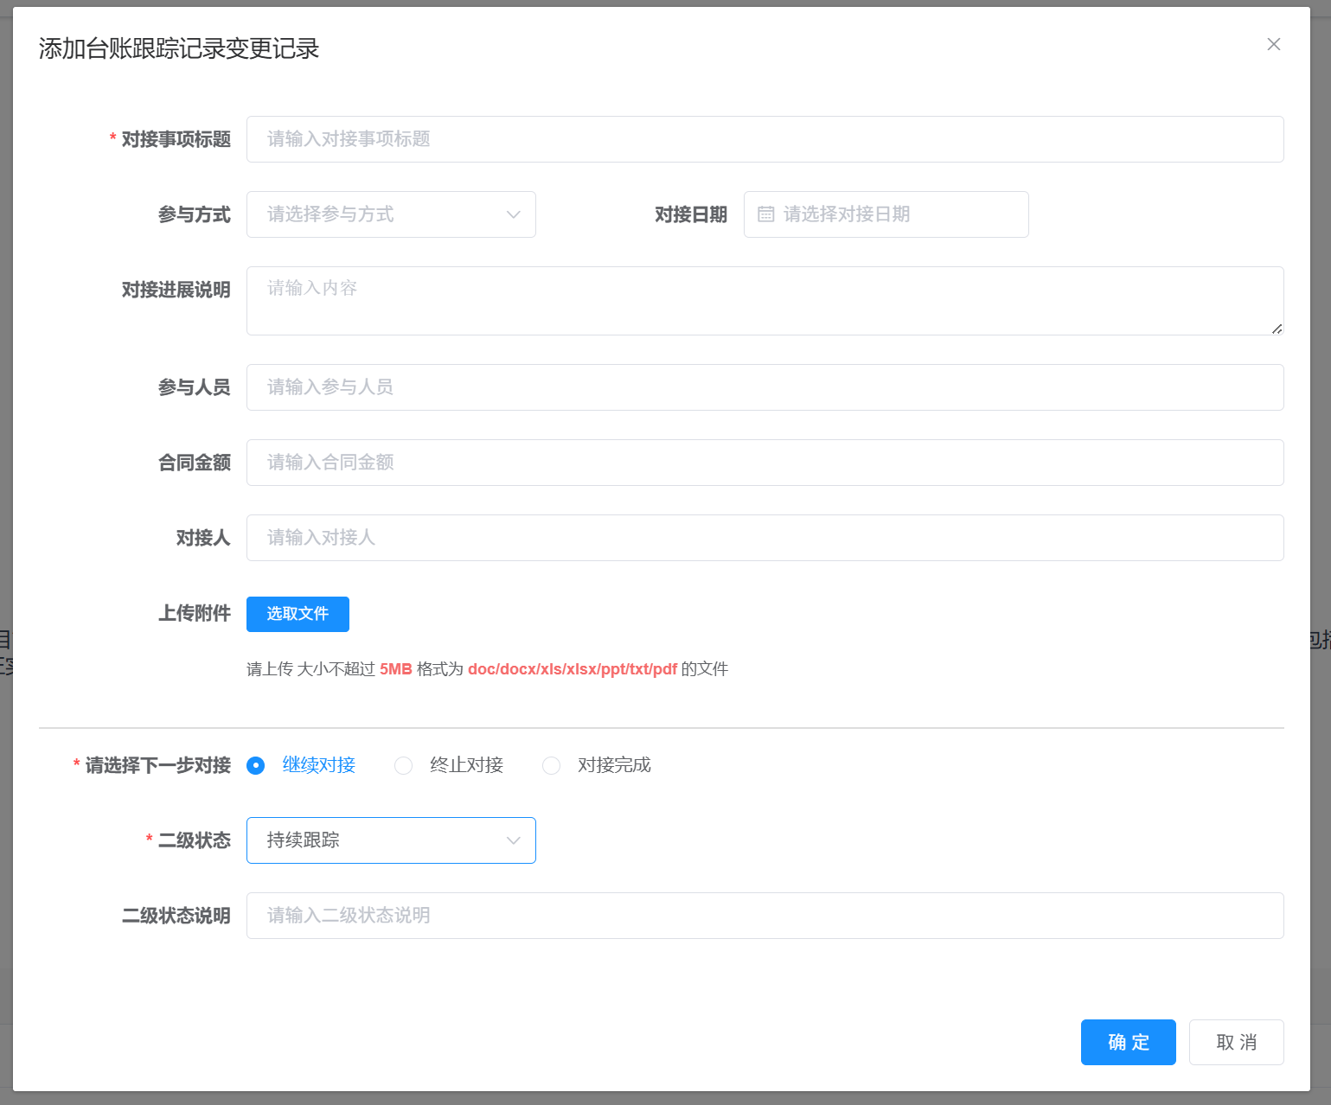This screenshot has height=1105, width=1331.
Task: Click the calendar icon in 对接日期 field
Action: [766, 214]
